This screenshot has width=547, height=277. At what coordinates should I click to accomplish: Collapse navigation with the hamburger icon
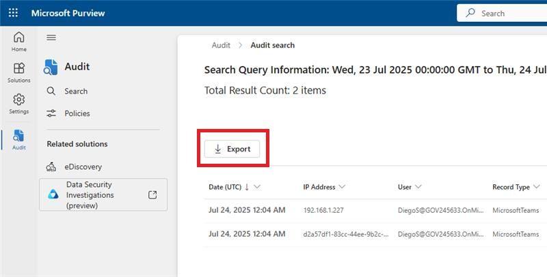tap(51, 38)
